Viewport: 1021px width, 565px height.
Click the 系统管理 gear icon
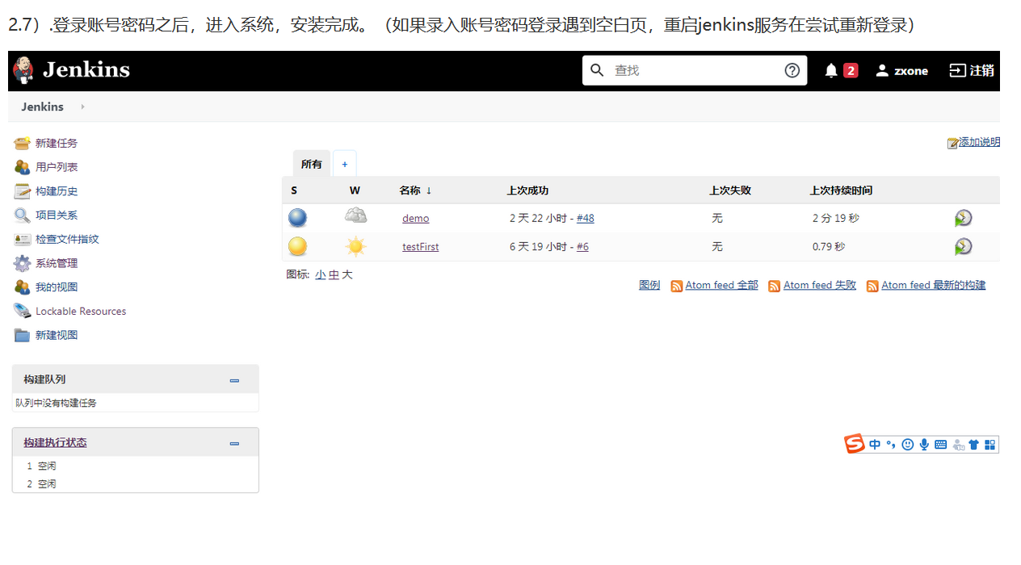pos(22,263)
